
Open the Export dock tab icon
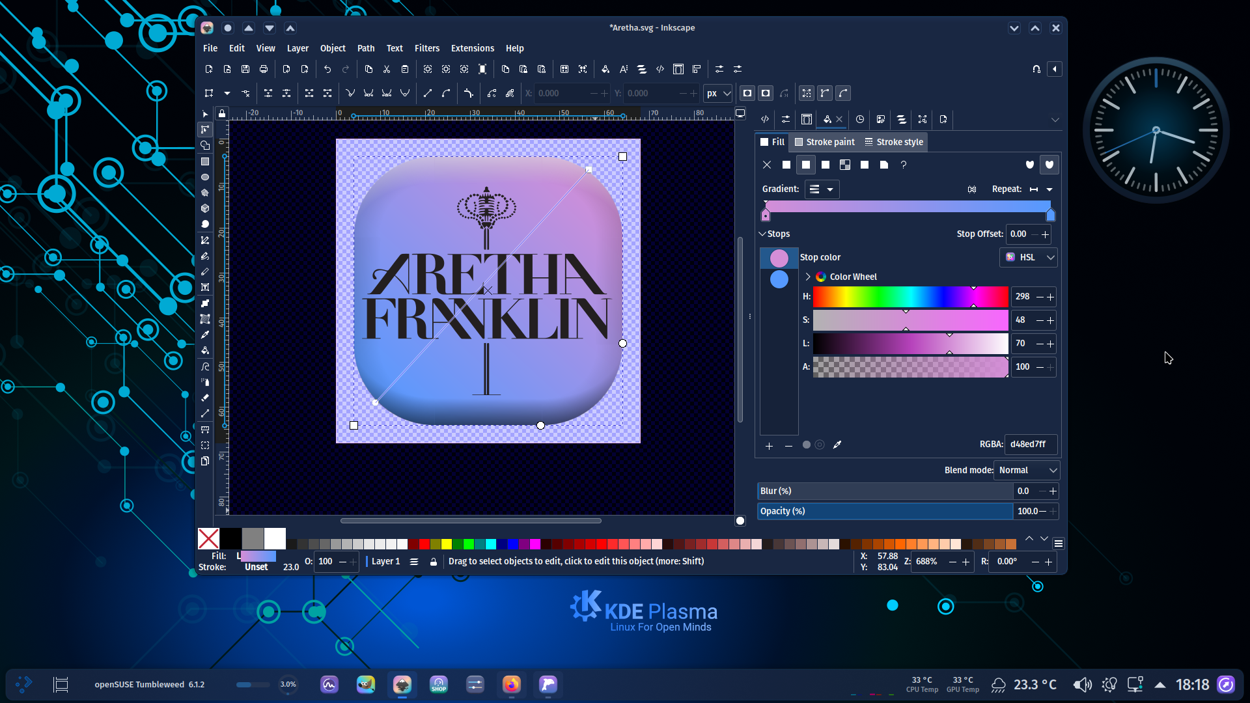pyautogui.click(x=943, y=119)
